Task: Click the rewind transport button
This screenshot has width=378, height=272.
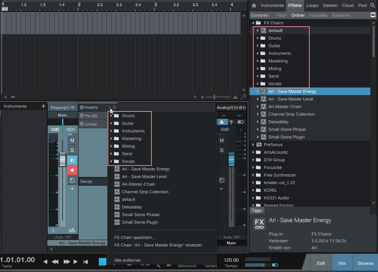Action: point(55,262)
